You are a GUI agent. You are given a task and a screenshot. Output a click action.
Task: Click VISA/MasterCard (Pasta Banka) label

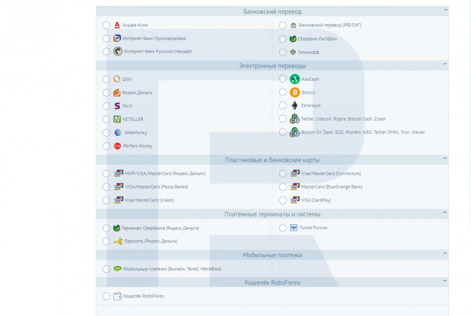[156, 187]
